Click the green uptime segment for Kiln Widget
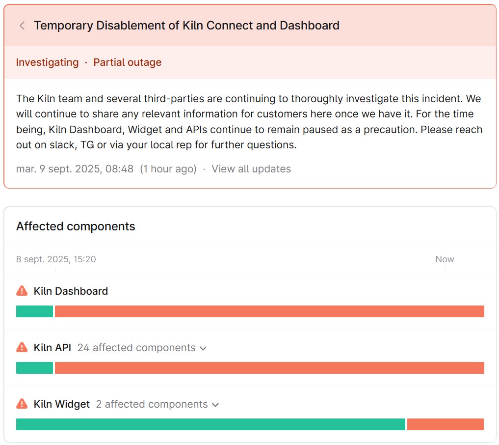499x445 pixels. point(210,424)
